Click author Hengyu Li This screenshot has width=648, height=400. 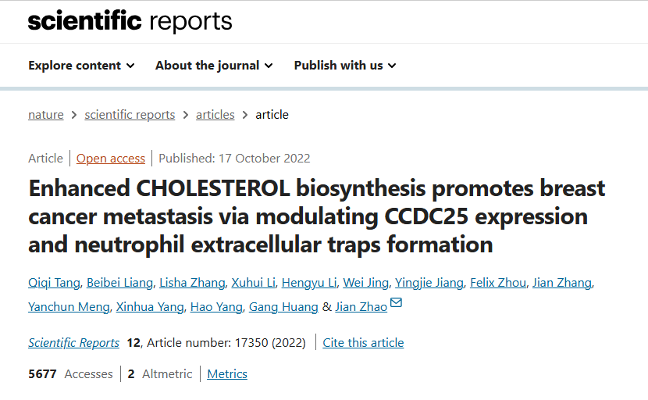click(x=309, y=283)
